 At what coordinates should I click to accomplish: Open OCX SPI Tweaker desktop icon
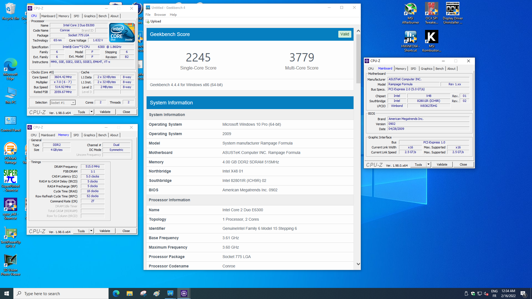tap(431, 13)
